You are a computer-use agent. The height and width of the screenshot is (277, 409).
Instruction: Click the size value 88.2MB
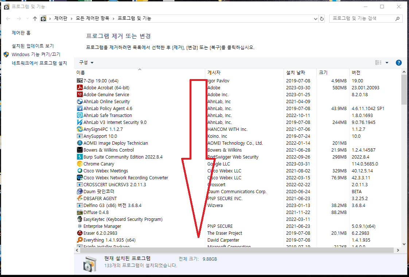(x=339, y=212)
